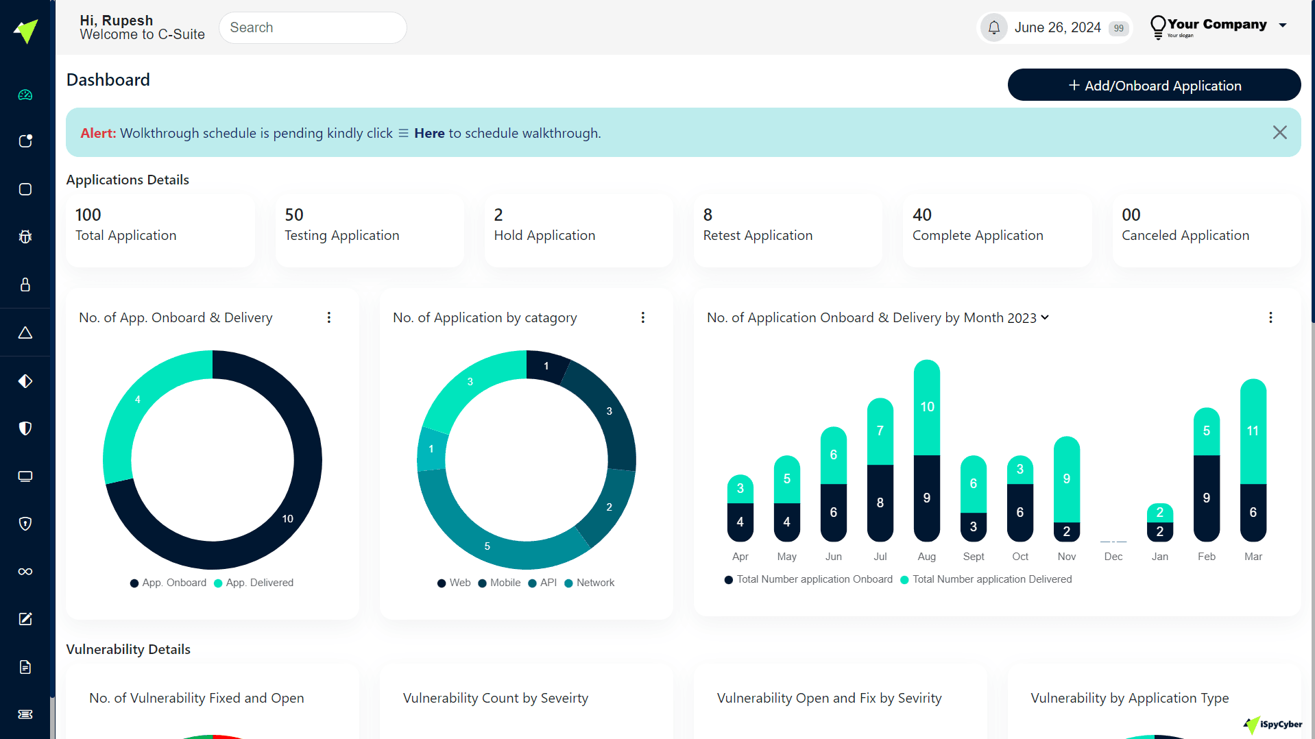
Task: Toggle the Web category in the donut legend
Action: point(453,583)
